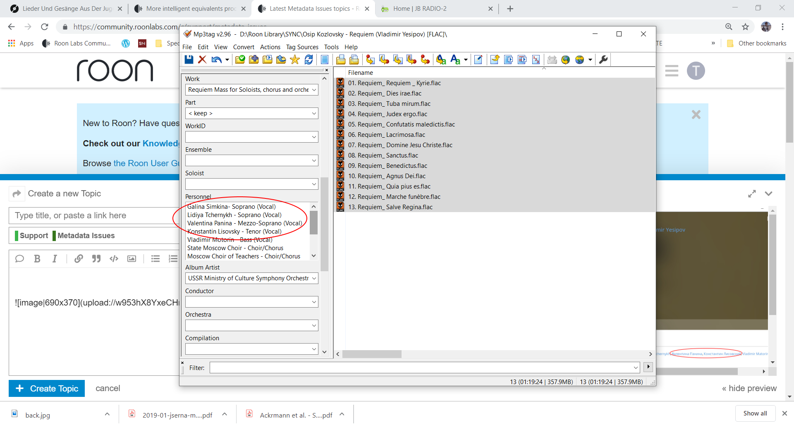Expand the Work field dropdown

coord(314,90)
